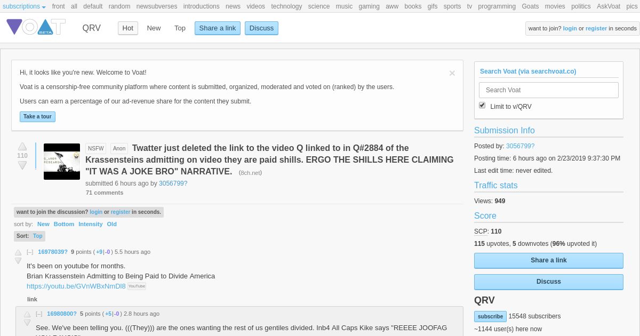Open newsubverses in top navigation
The width and height of the screenshot is (640, 336).
(157, 6)
